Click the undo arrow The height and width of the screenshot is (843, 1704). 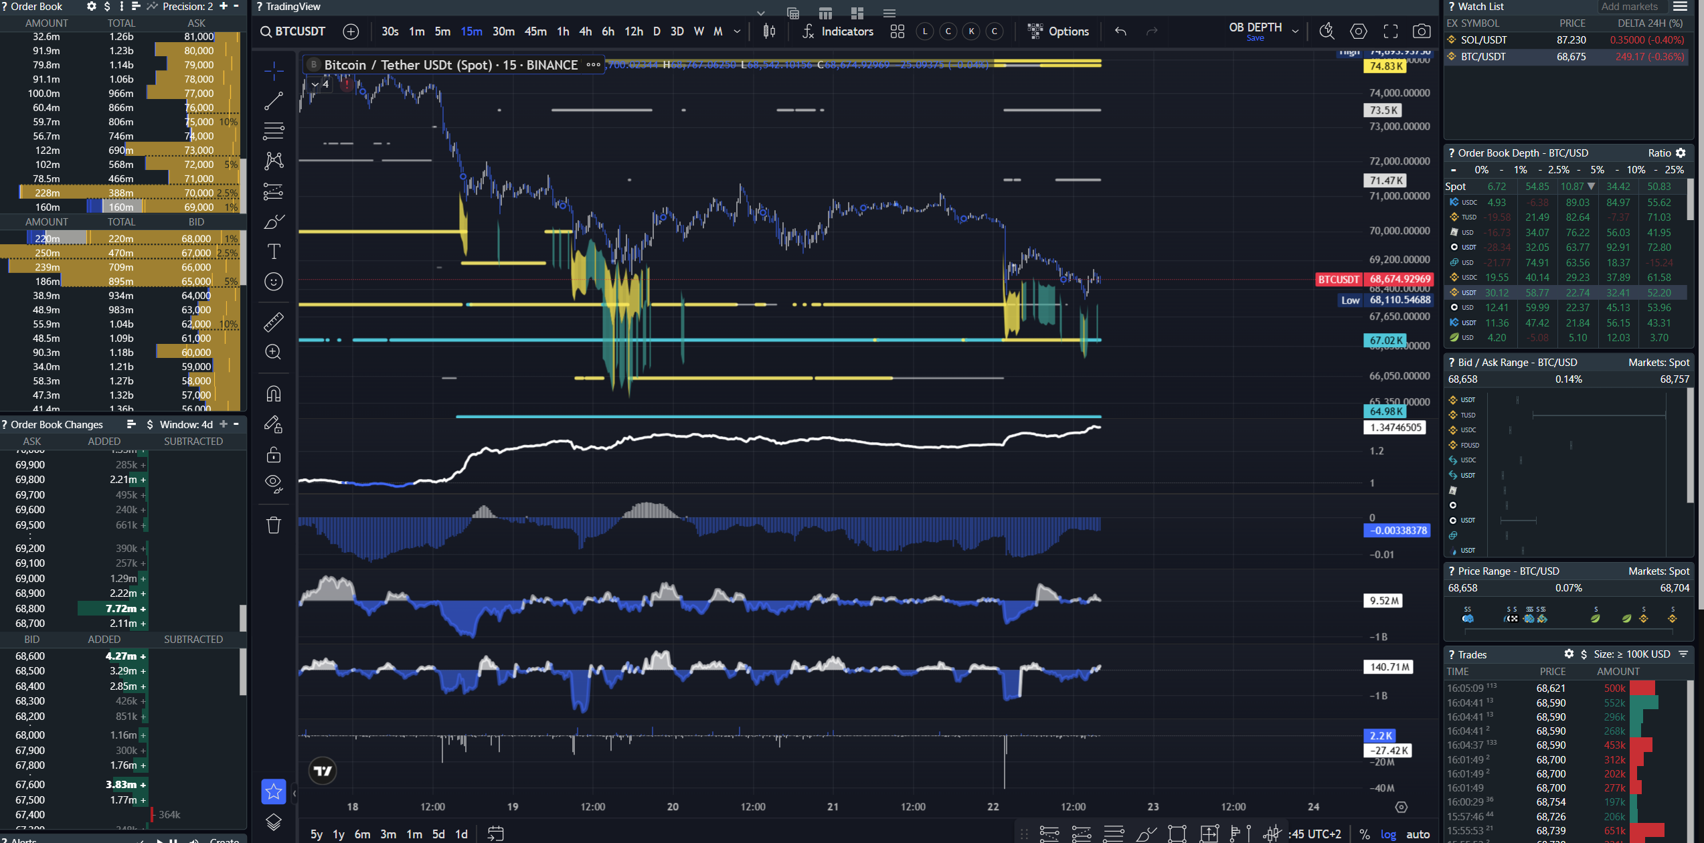click(x=1120, y=31)
